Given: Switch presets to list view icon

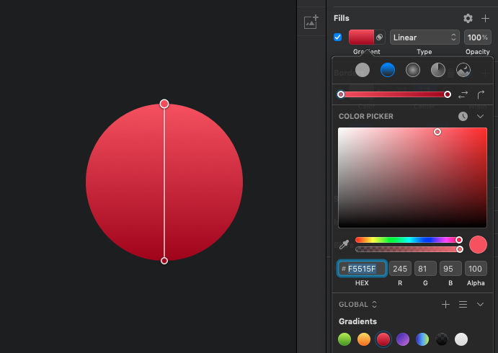Looking at the screenshot, I should coord(463,305).
